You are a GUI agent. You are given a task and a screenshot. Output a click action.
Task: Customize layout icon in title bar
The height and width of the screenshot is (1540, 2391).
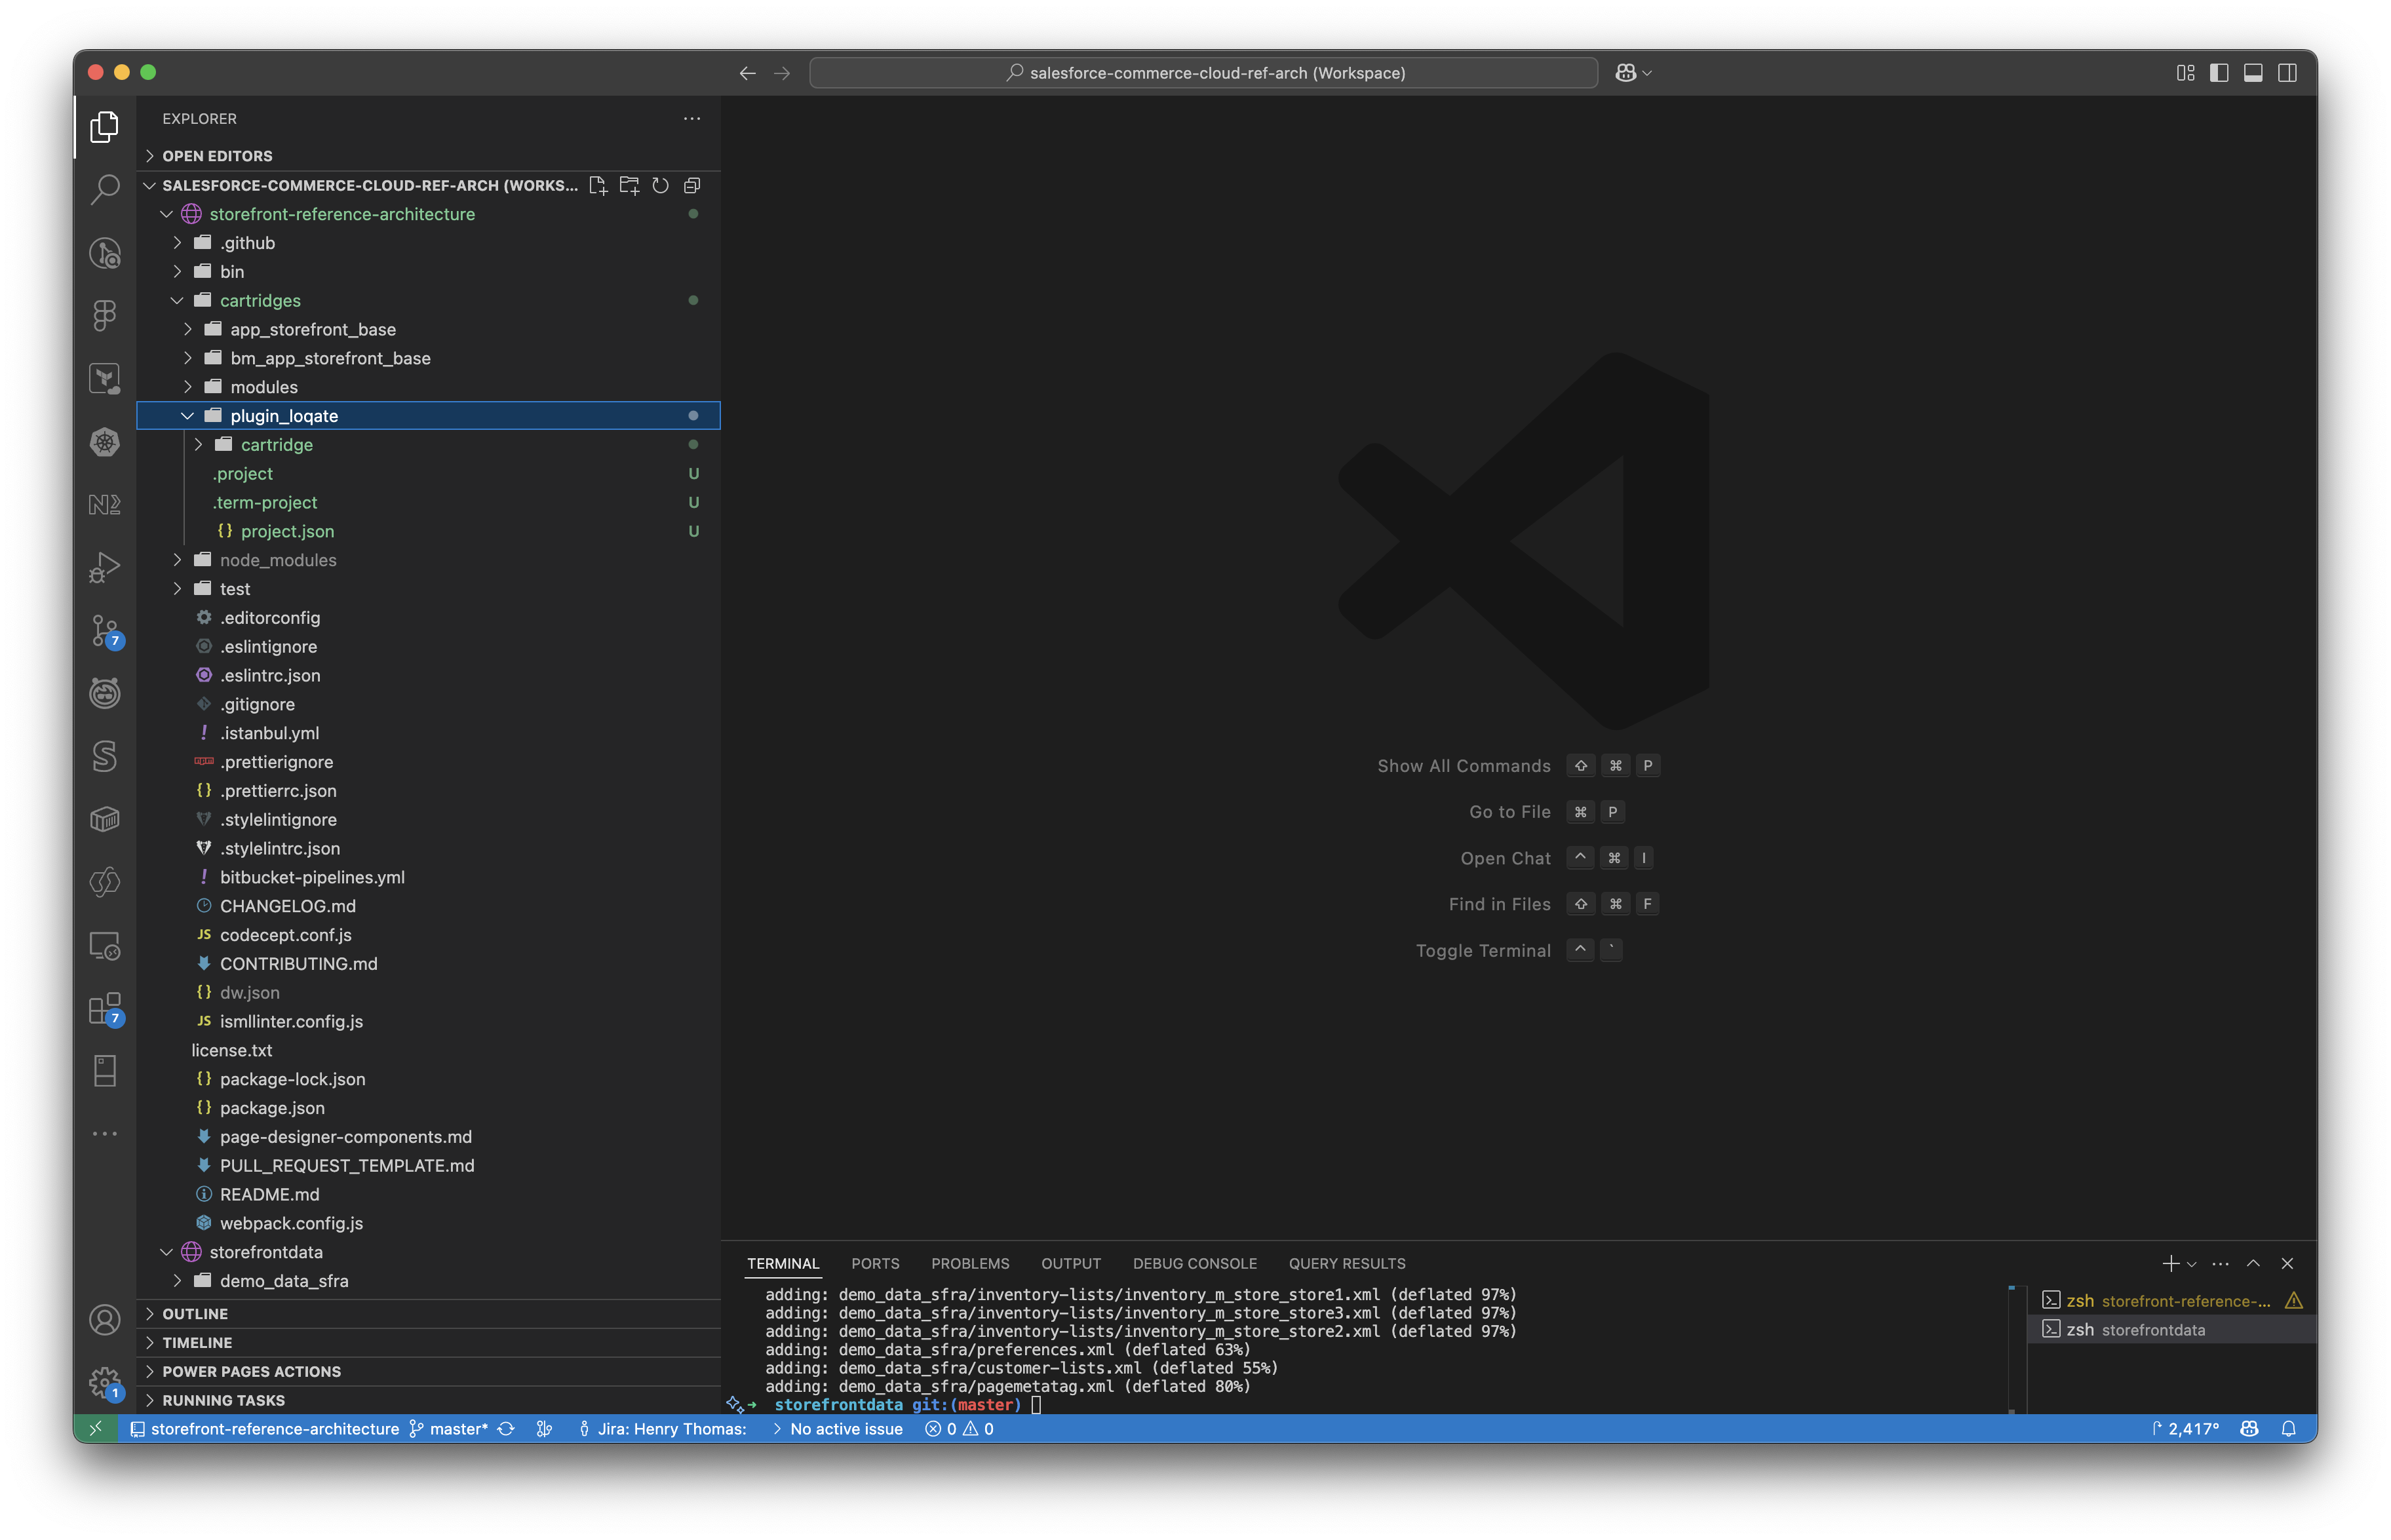click(x=2185, y=73)
